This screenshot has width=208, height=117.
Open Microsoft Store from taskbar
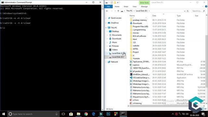tap(71, 114)
